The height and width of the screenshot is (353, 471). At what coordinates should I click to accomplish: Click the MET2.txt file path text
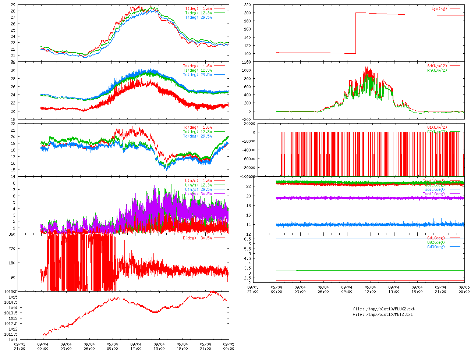[x=383, y=314]
